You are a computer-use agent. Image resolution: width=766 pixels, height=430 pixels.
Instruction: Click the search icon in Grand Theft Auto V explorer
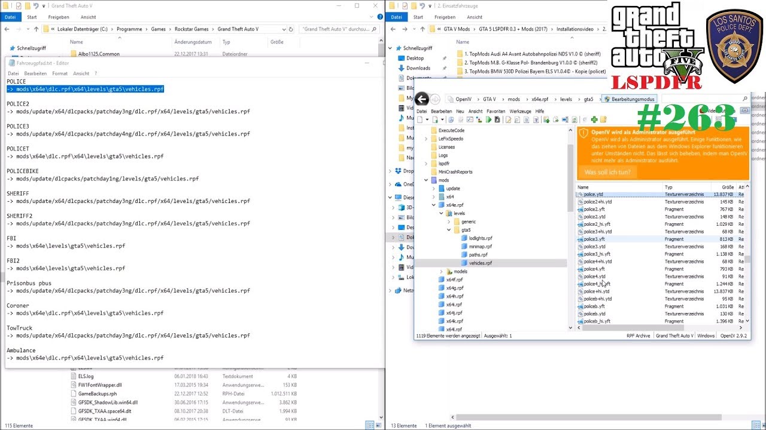coord(374,29)
